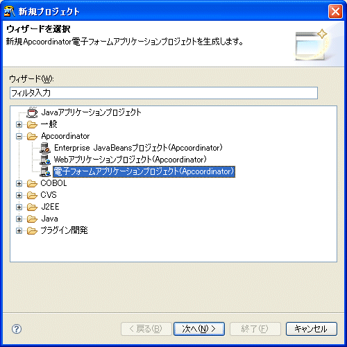
Task: Select the Java category label
Action: 49,219
